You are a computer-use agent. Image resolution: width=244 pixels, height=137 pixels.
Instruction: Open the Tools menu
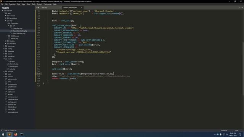tap(34, 4)
